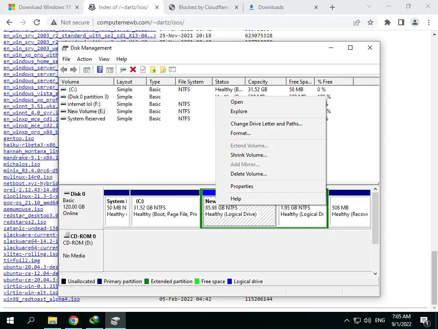Click the Forward arrow in Disk Management toolbar
The image size is (438, 329).
coord(74,70)
